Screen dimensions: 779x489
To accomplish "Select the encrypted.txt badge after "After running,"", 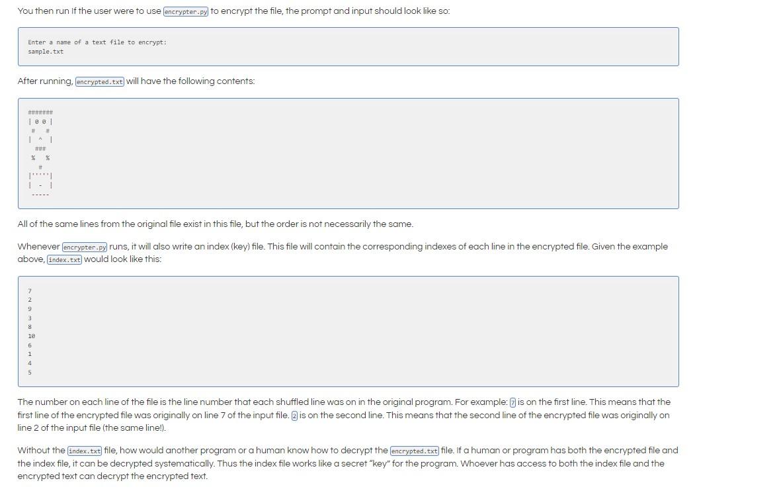I will click(99, 81).
